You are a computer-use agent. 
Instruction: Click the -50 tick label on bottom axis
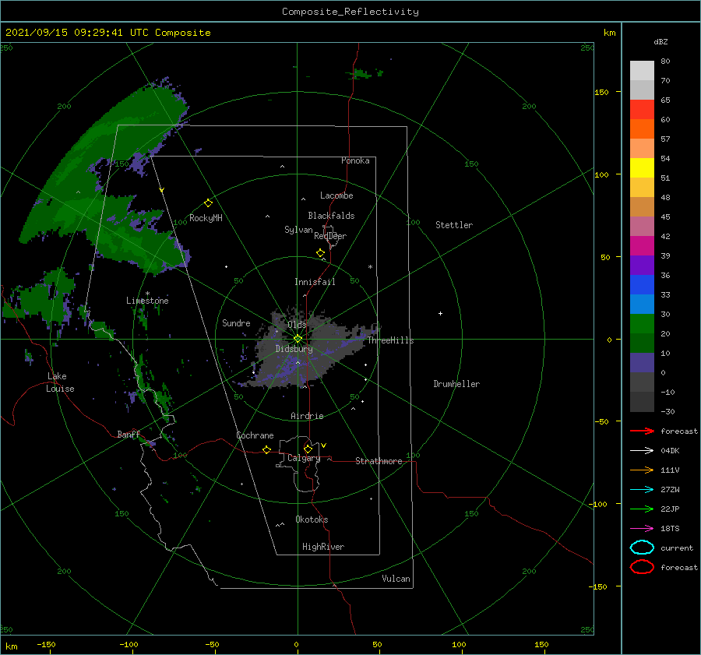coord(212,644)
